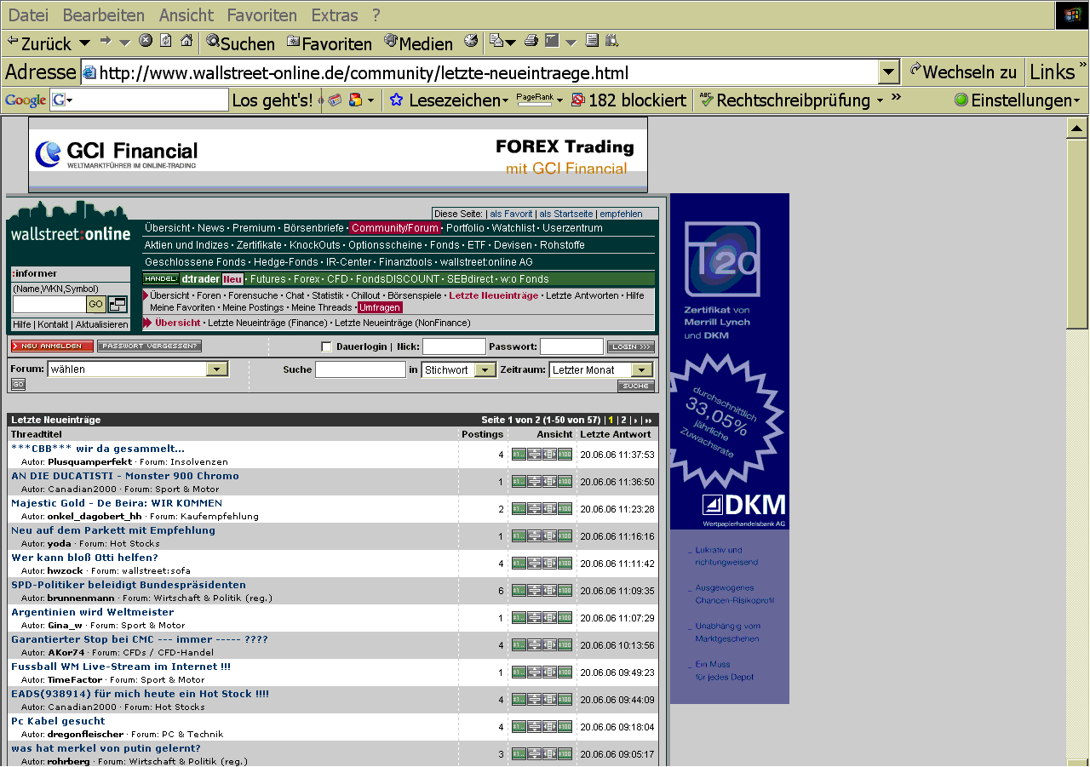Open the Suchen search toolbar button
The height and width of the screenshot is (767, 1090).
coord(240,43)
